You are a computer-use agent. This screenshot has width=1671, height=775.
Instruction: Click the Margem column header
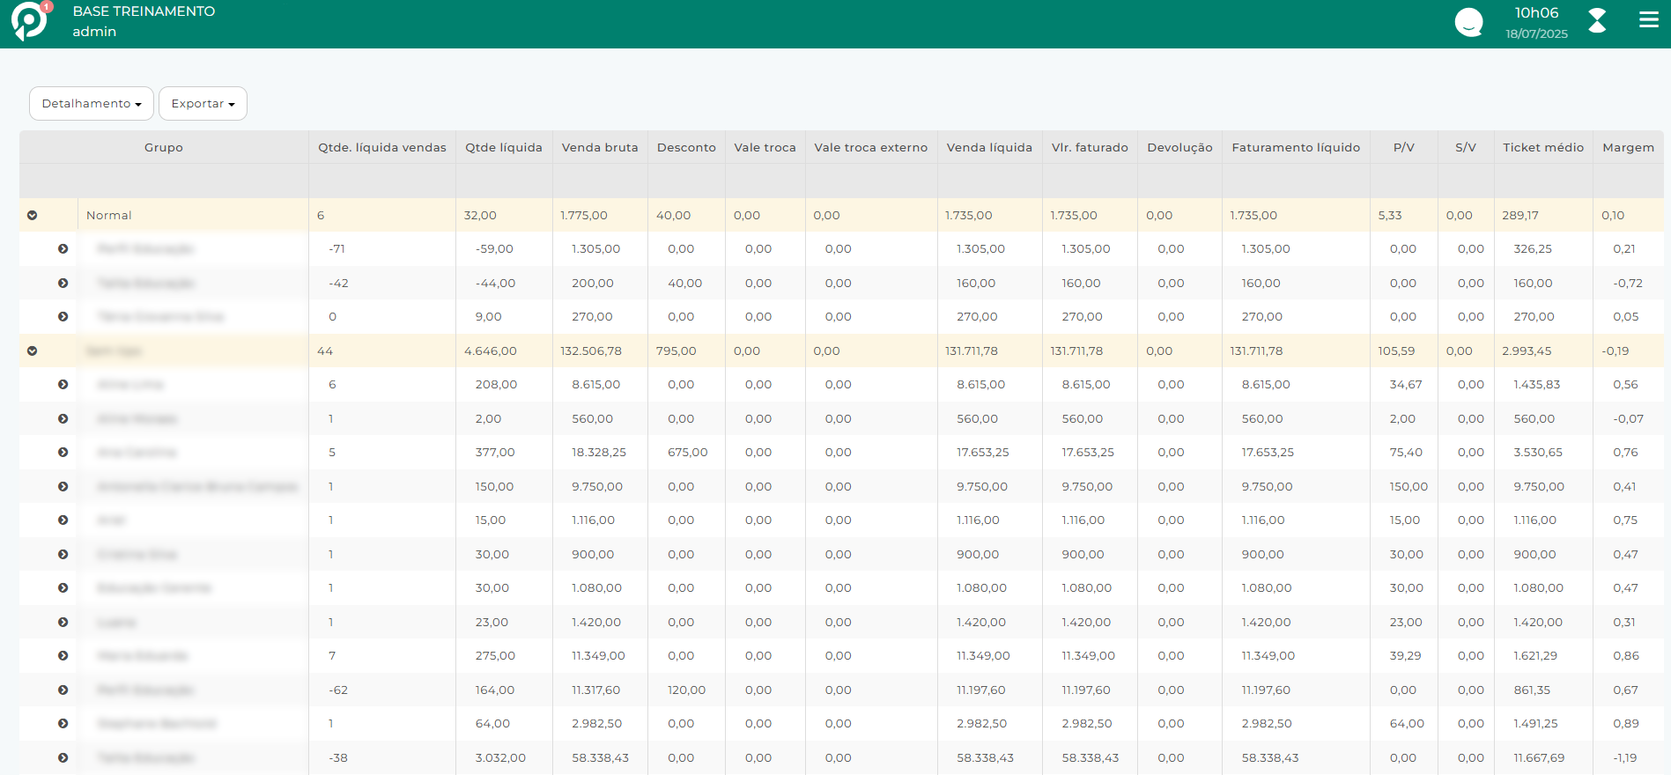coord(1628,148)
